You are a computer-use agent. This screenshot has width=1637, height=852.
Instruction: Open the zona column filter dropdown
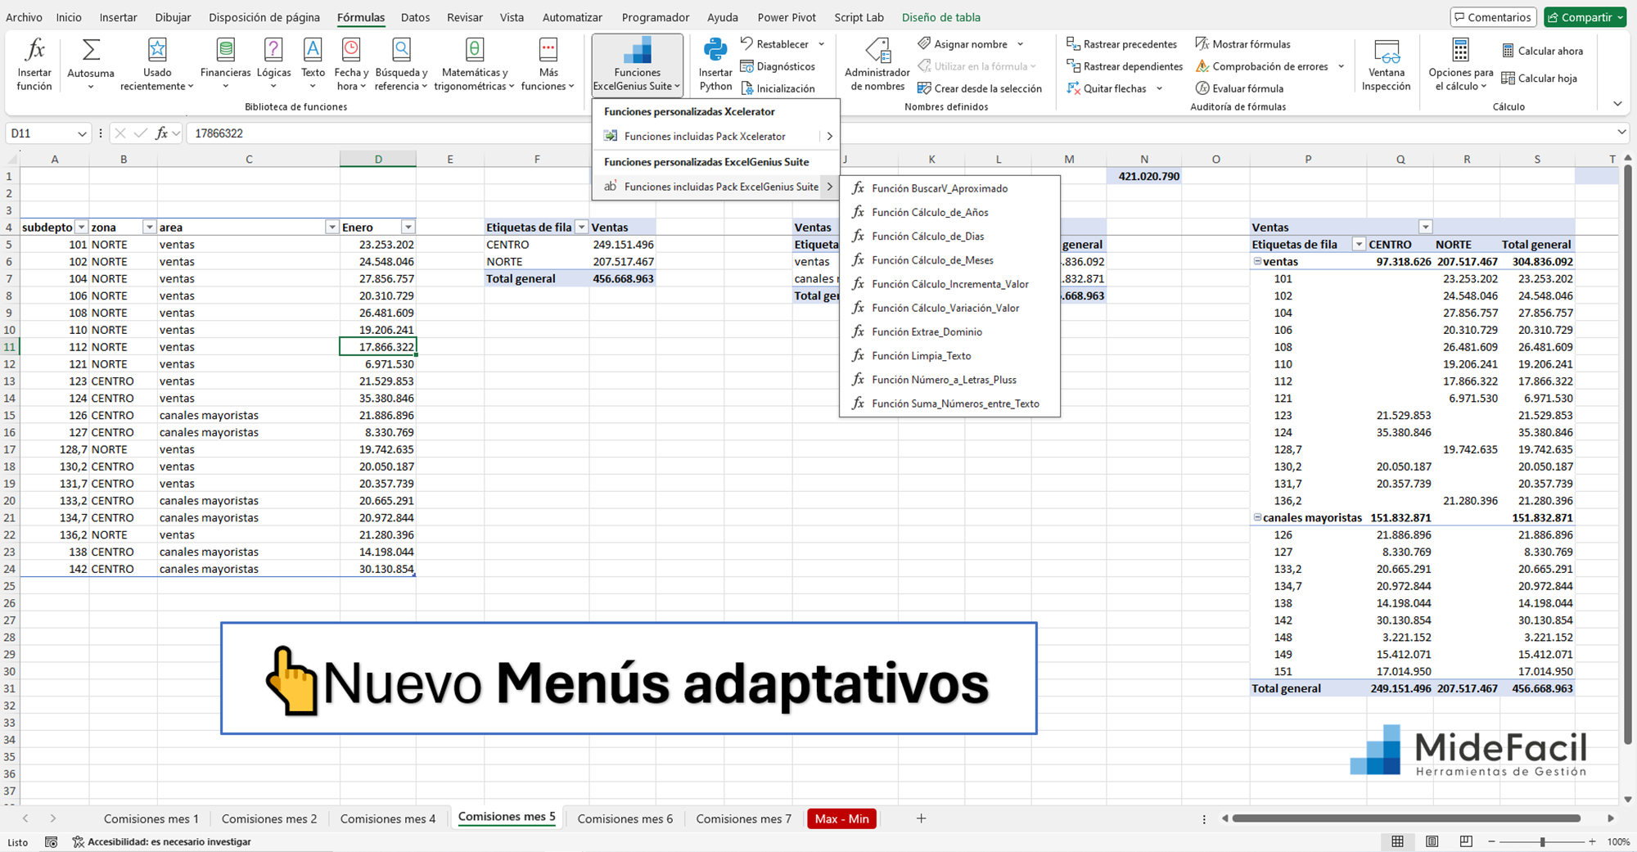149,228
